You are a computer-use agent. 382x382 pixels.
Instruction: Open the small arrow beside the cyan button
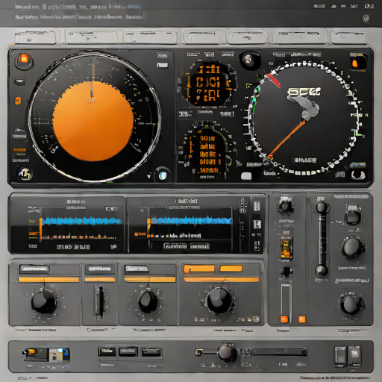point(148,176)
